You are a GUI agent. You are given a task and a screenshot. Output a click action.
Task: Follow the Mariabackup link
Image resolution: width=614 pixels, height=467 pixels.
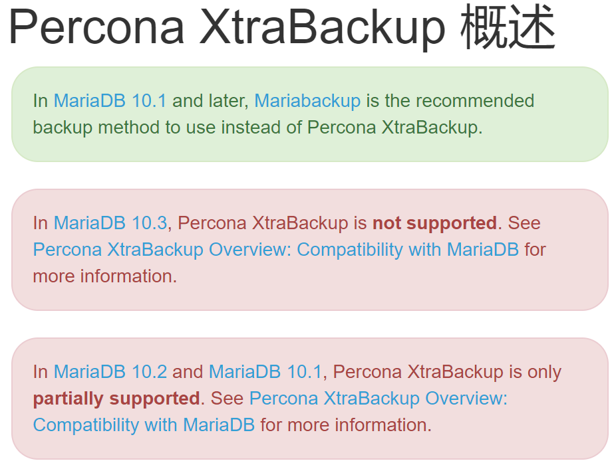[x=307, y=101]
